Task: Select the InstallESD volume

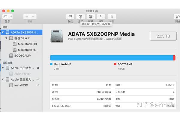Action: tap(22, 85)
